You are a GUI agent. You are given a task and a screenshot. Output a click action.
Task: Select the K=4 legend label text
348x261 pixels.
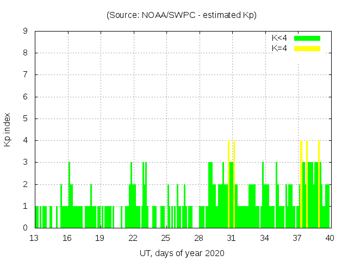[x=279, y=48]
